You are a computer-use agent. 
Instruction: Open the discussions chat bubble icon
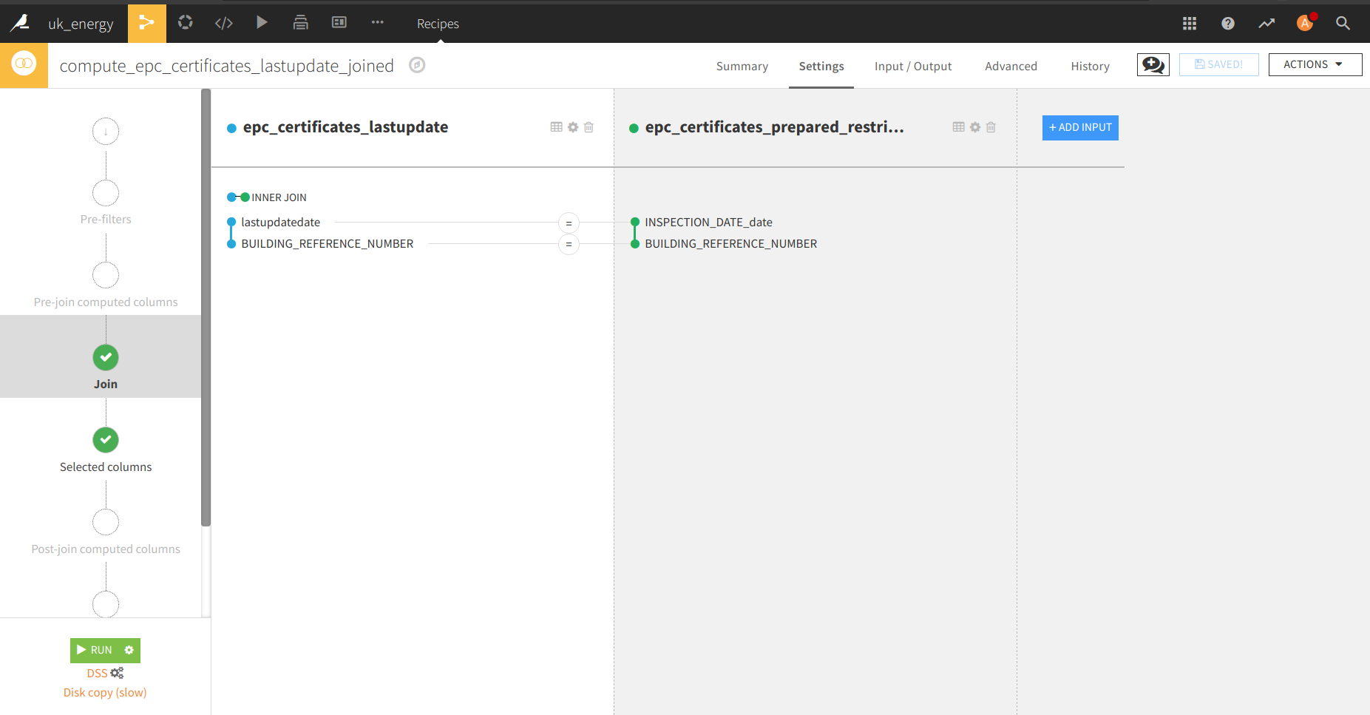pyautogui.click(x=1153, y=65)
